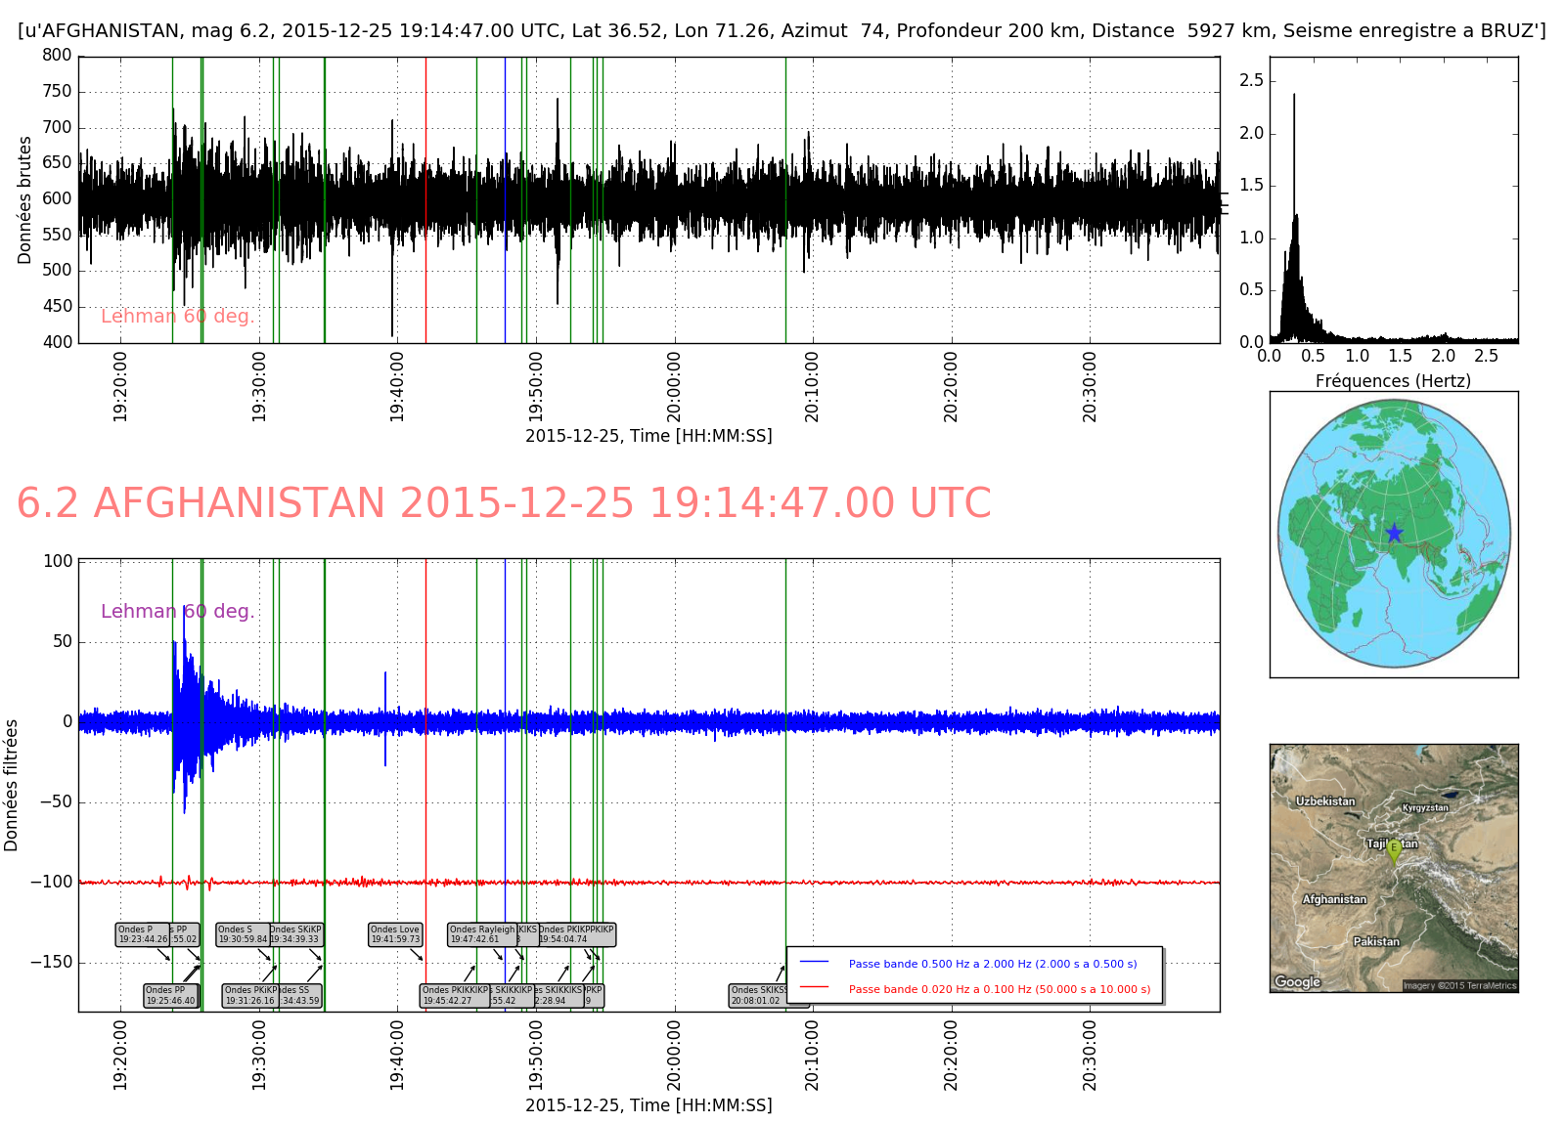1565x1124 pixels.
Task: Click the Ondes P arrival label
Action: [x=143, y=934]
